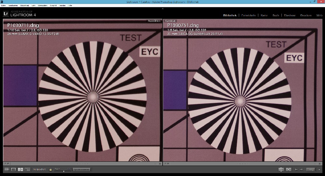Screen dimensions: 325x176
Task: Open the Fenster menu
Action: pyautogui.click(x=62, y=6)
